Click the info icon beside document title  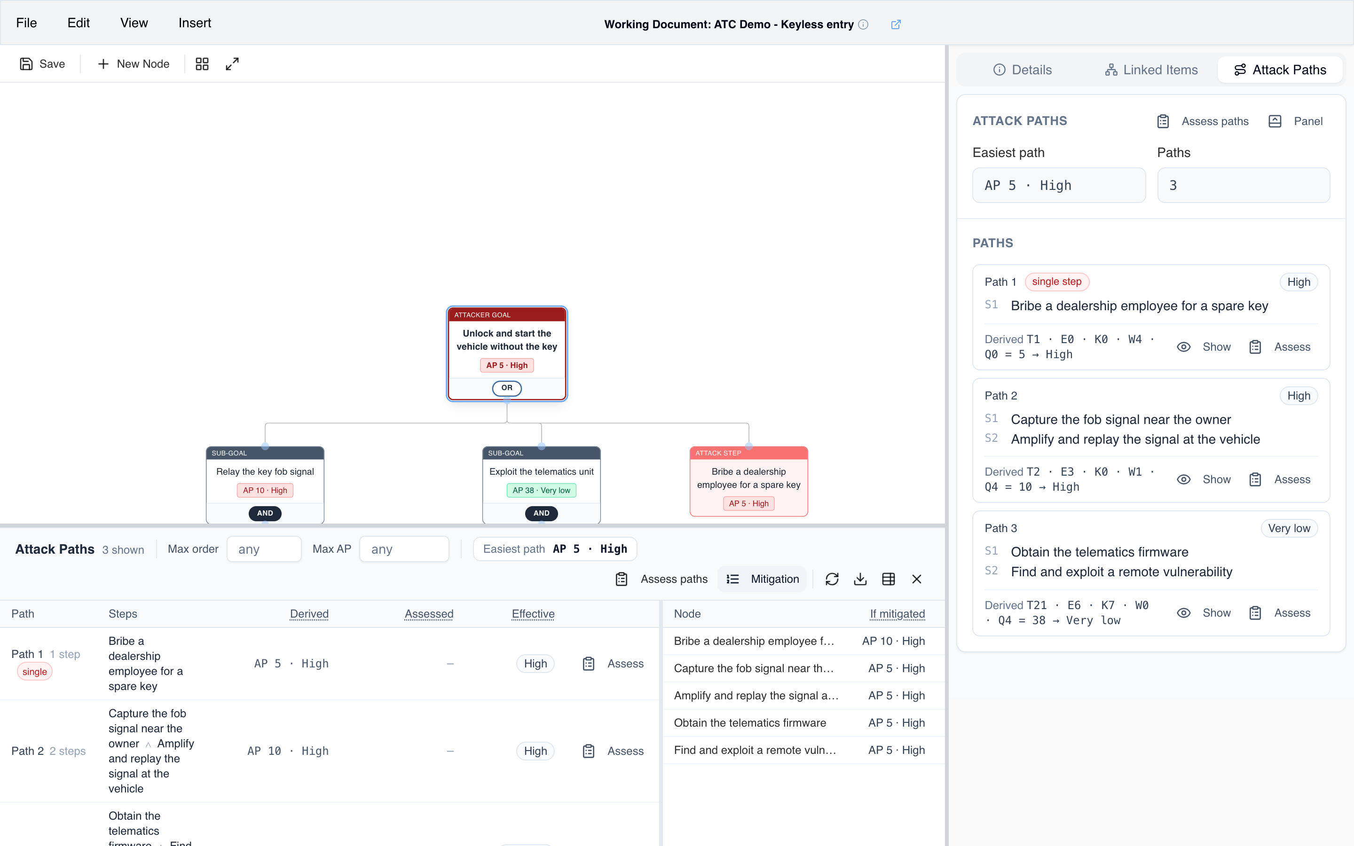863,24
